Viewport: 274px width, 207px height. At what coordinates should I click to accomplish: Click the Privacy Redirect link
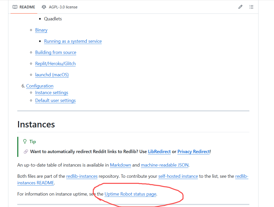pyautogui.click(x=194, y=152)
